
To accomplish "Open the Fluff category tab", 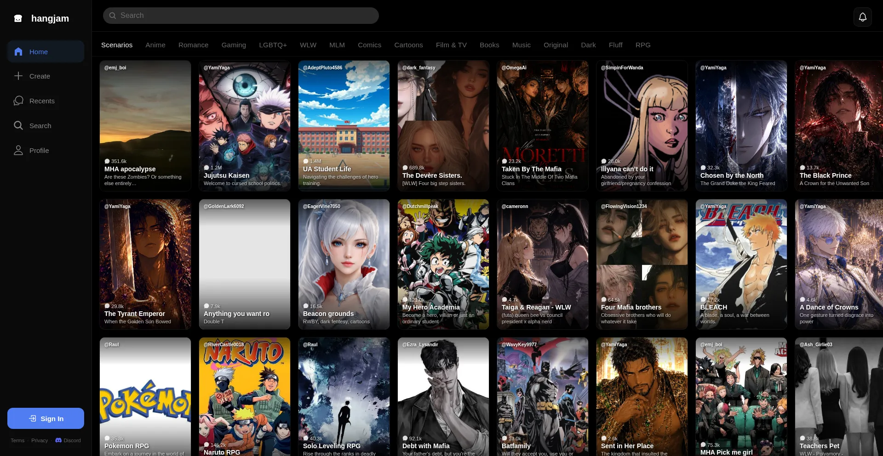I will click(x=615, y=45).
